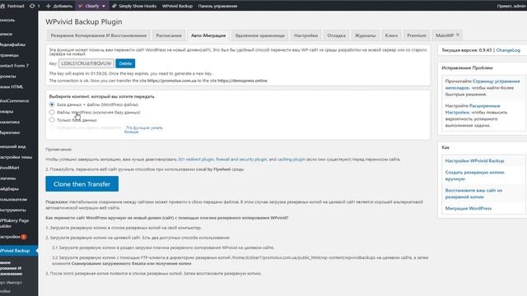Viewport: 527px width, 296px height.
Task: Click the Clearfy icon in admin bar
Action: pos(81,6)
